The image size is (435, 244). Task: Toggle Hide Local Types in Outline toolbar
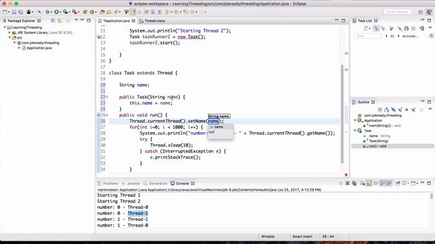point(413,110)
